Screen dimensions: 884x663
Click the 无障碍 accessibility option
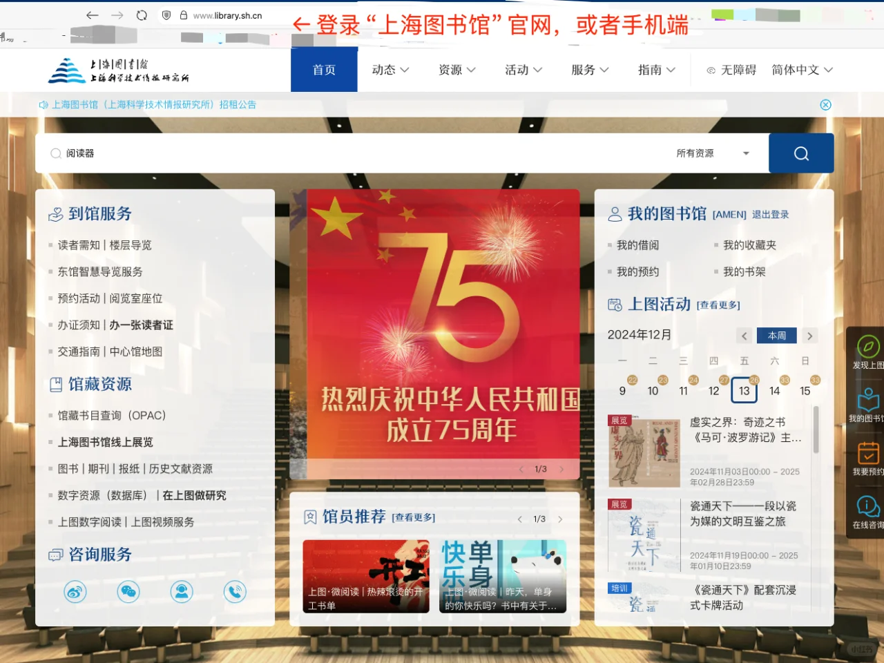[x=731, y=70]
